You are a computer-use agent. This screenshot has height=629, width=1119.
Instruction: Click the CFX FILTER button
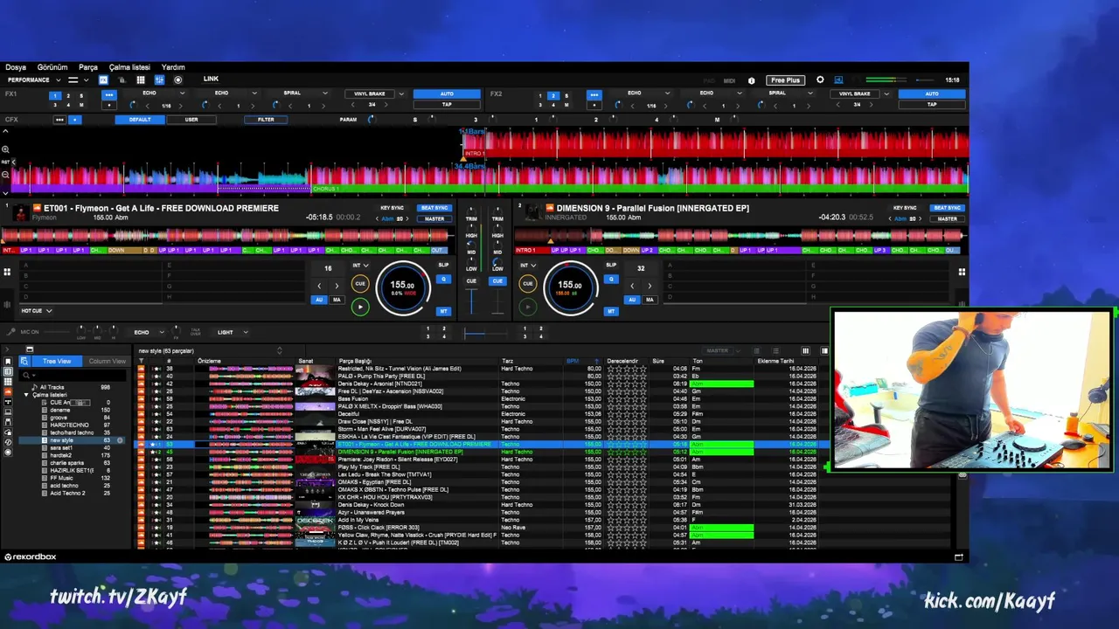click(266, 120)
